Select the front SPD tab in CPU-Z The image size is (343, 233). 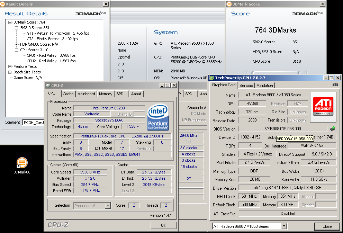pos(120,94)
